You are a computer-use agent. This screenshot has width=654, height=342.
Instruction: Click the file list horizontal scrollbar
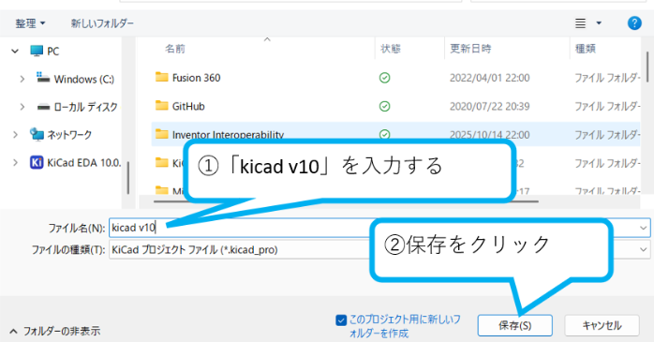coord(346,201)
